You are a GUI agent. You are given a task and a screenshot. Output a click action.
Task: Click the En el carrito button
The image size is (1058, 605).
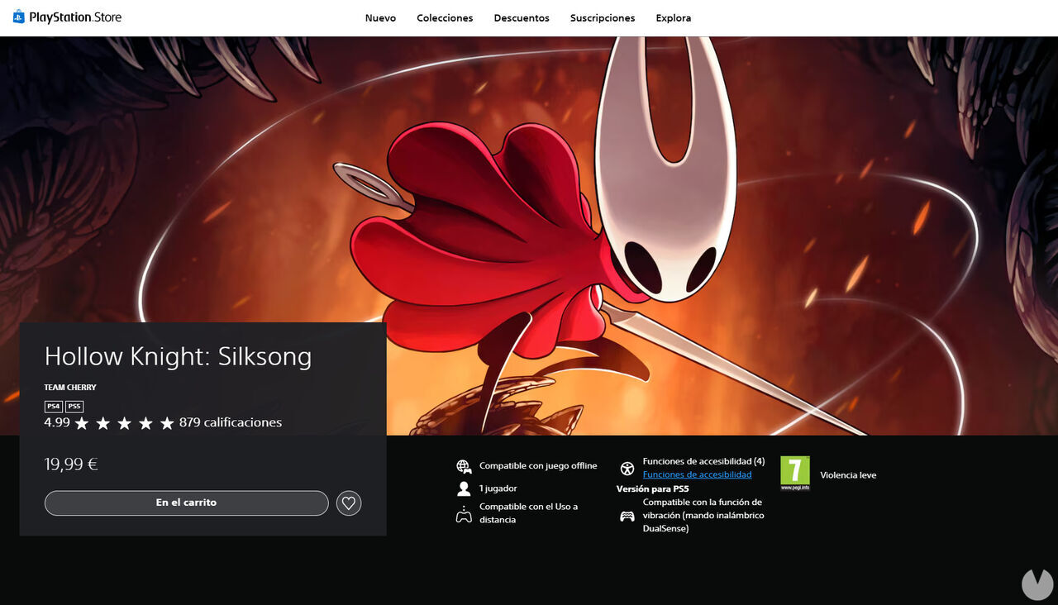186,503
